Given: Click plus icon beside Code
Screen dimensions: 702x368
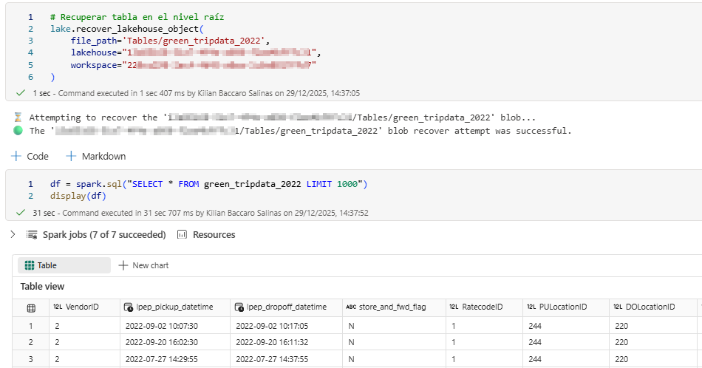Looking at the screenshot, I should click(16, 156).
